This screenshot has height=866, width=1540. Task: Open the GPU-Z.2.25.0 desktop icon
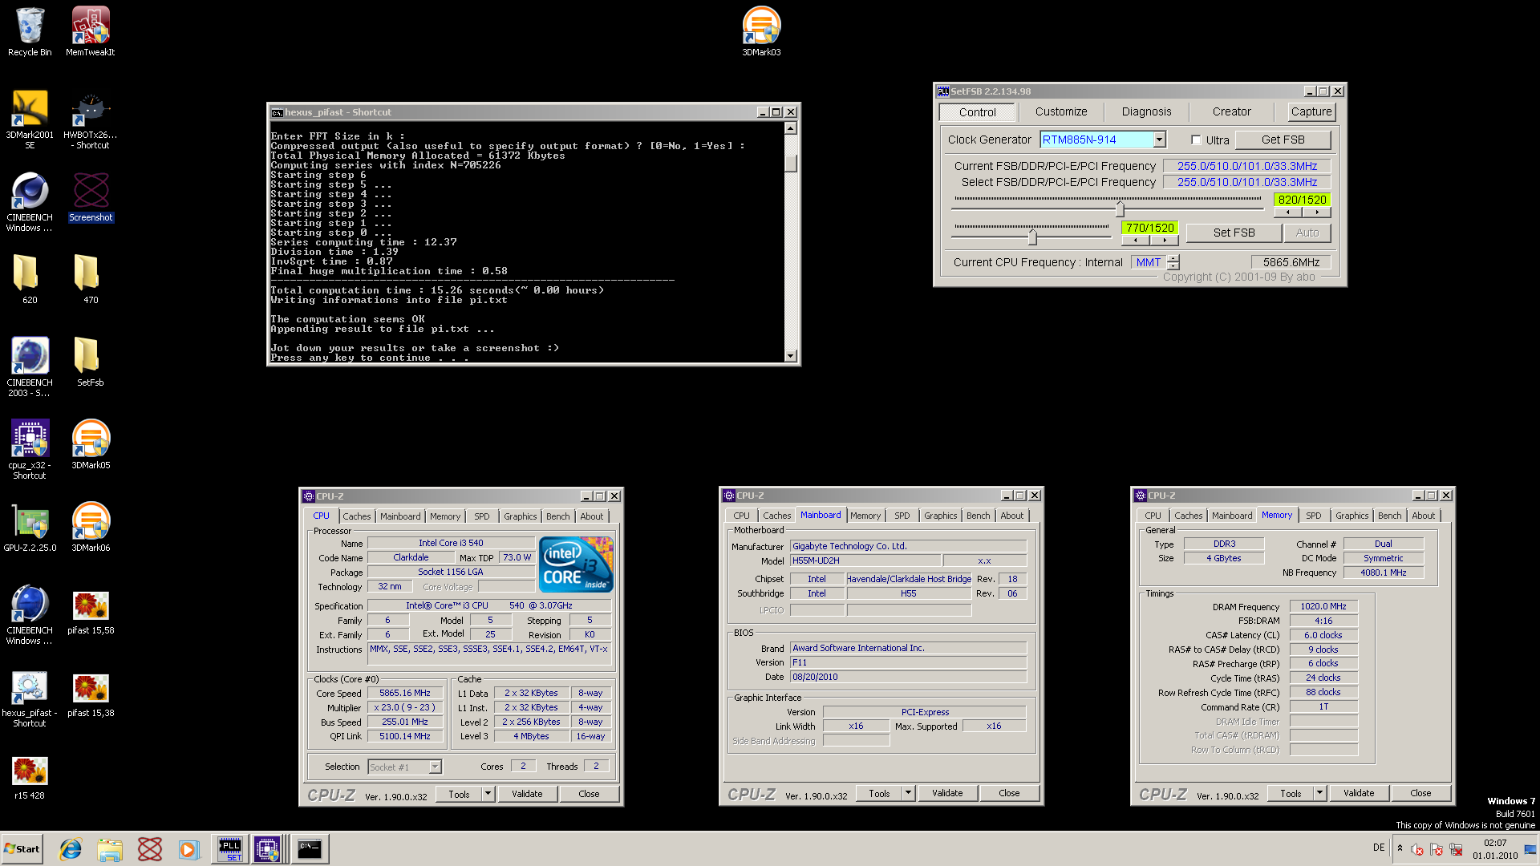click(30, 528)
